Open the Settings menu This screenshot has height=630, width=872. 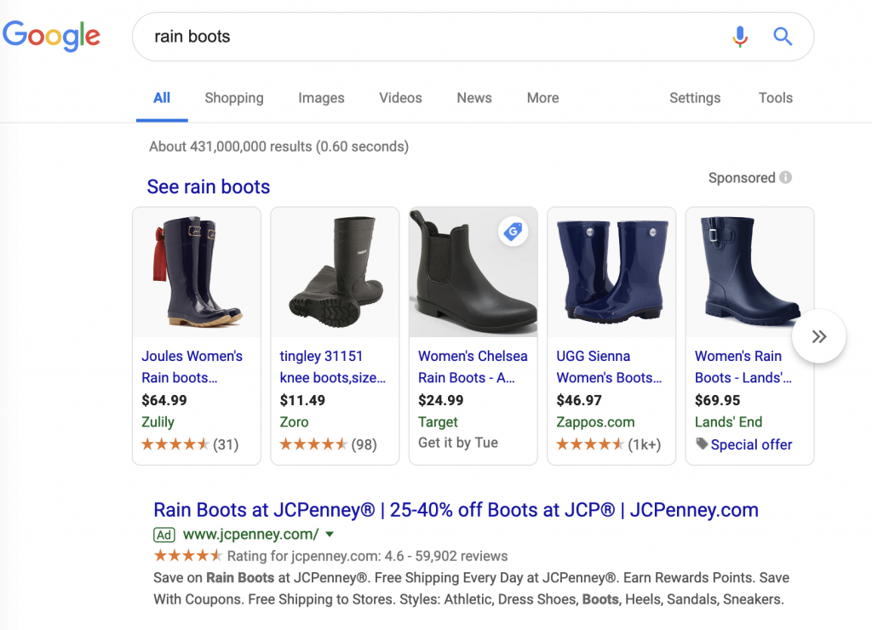coord(695,98)
